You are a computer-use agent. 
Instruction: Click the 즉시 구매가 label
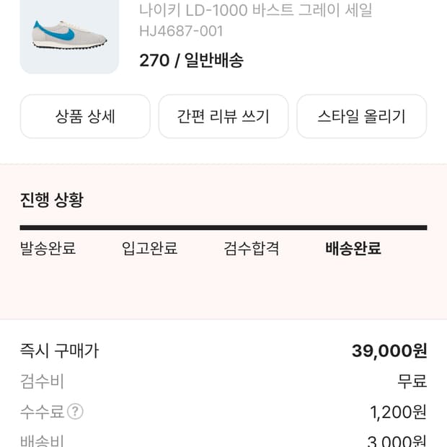(59, 351)
